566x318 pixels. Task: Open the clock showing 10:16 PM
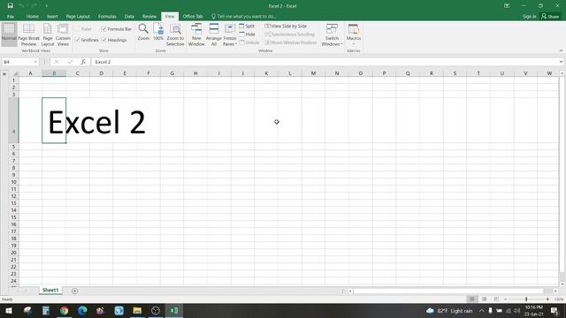(534, 310)
